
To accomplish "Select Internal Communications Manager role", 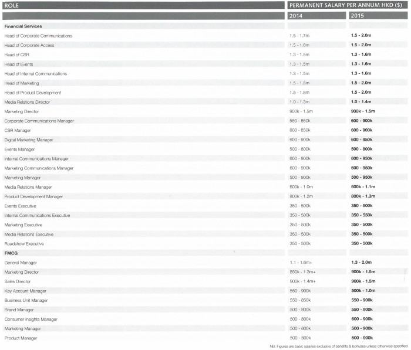I will [36, 159].
